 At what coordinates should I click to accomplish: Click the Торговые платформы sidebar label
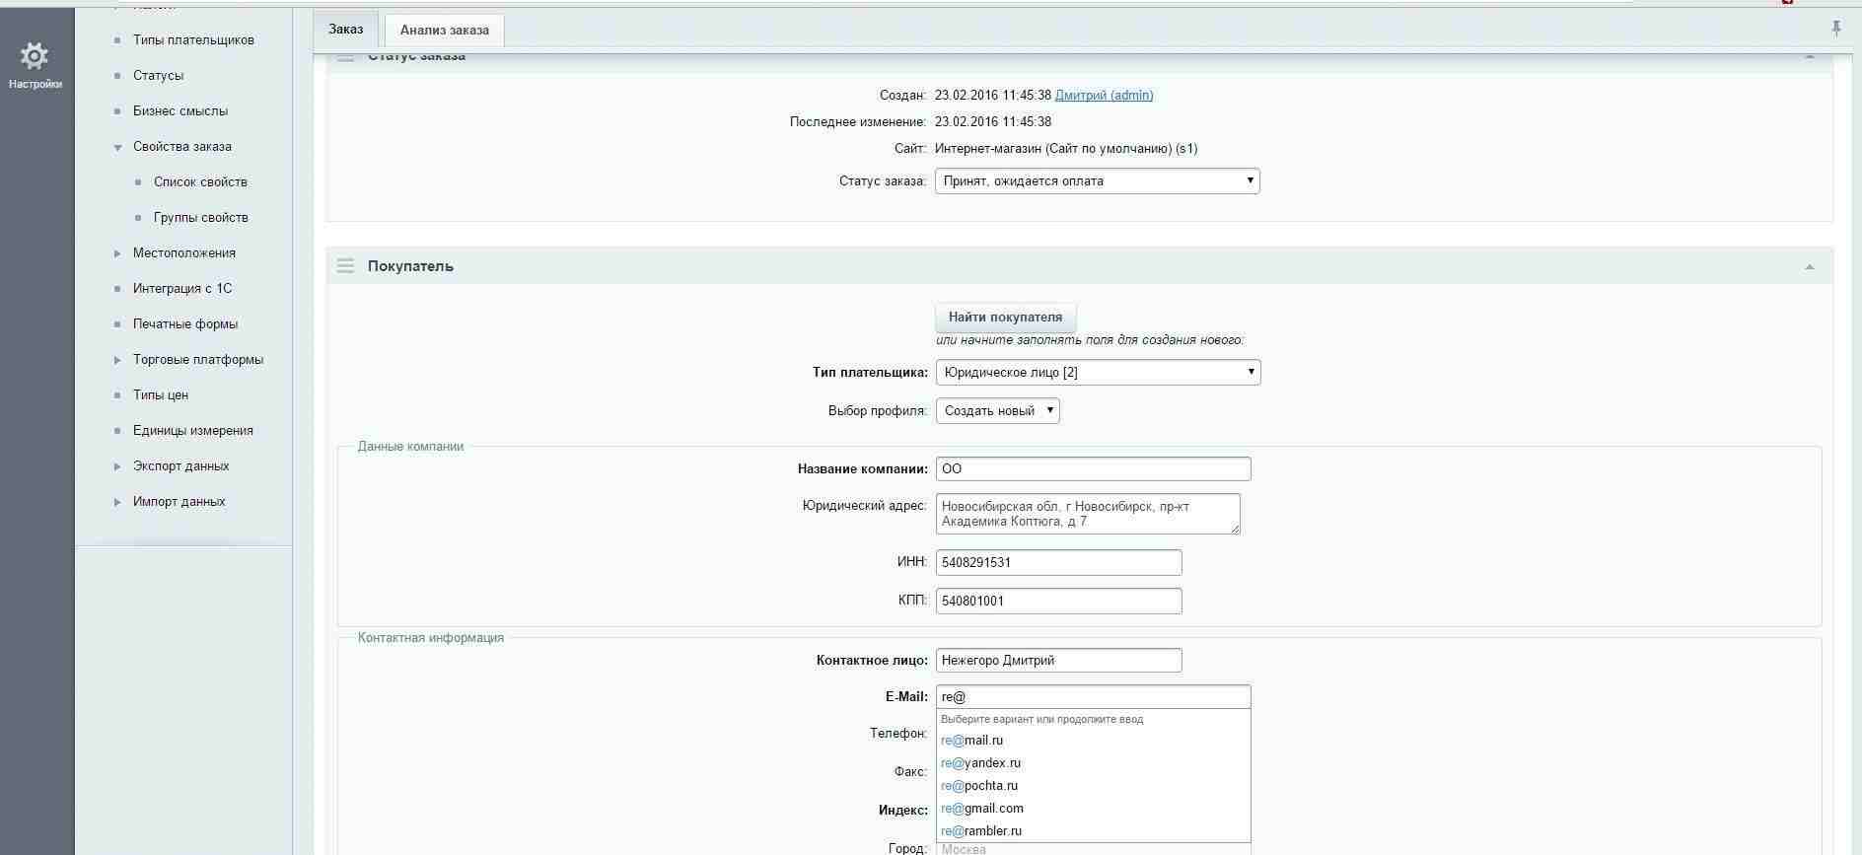point(198,360)
